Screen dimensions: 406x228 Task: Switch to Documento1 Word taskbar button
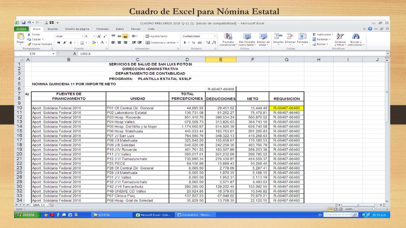(x=195, y=215)
